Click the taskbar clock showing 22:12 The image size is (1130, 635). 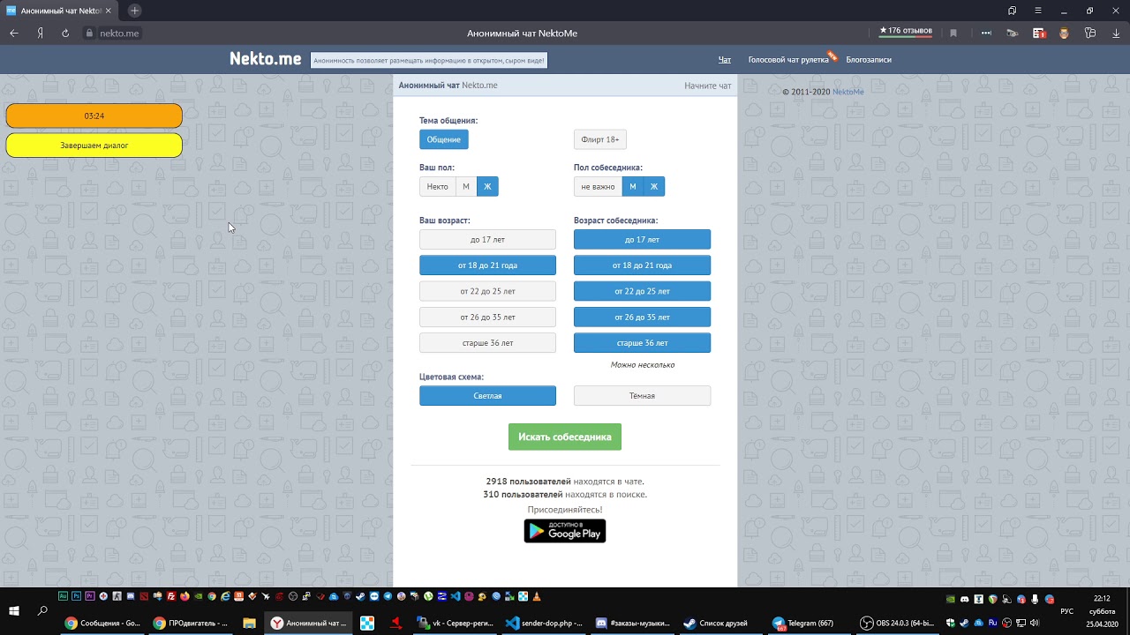click(1102, 598)
